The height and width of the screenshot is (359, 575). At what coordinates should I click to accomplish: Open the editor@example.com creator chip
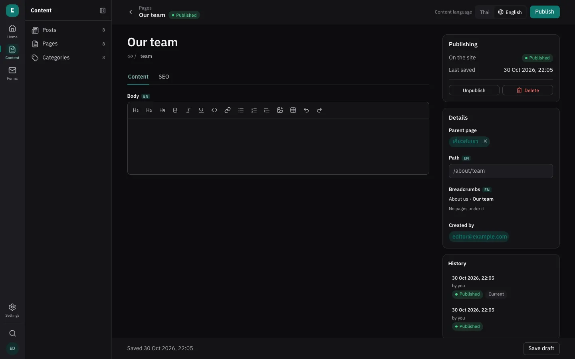point(479,237)
